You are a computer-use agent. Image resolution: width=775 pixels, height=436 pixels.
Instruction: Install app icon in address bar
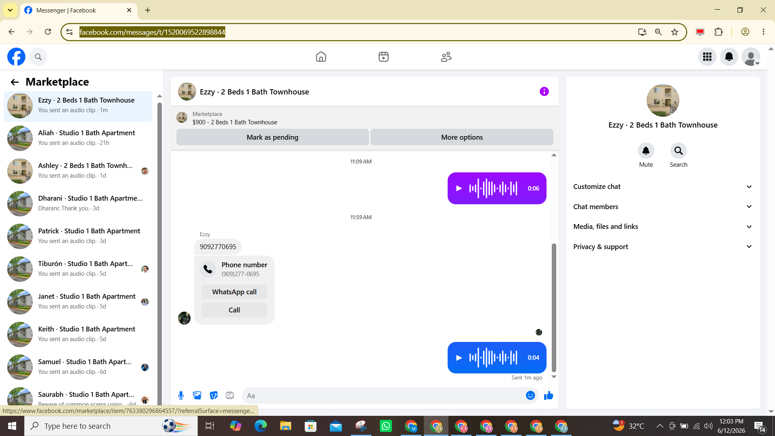(x=642, y=32)
